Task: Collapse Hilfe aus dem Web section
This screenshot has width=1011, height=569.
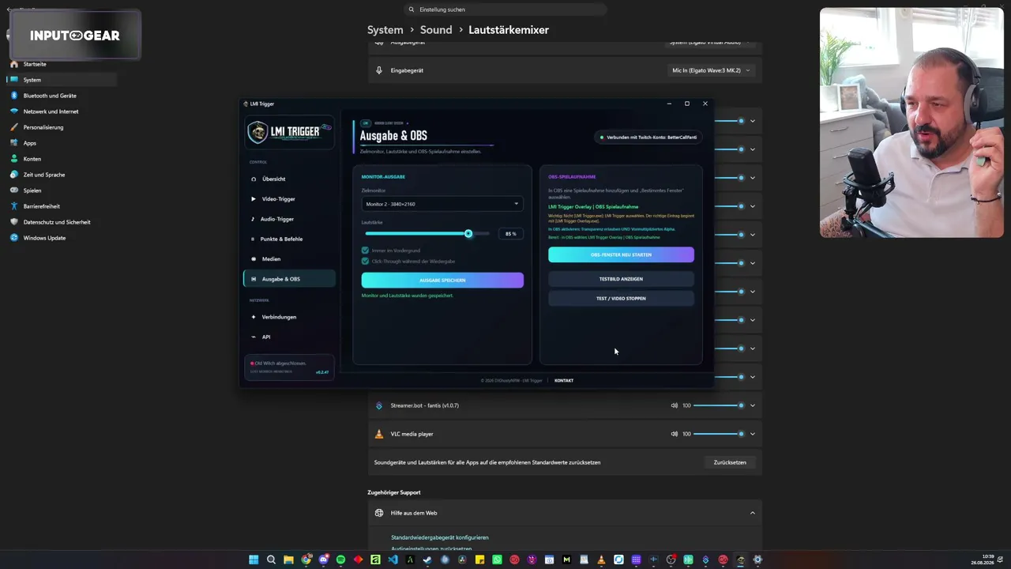Action: coord(752,513)
